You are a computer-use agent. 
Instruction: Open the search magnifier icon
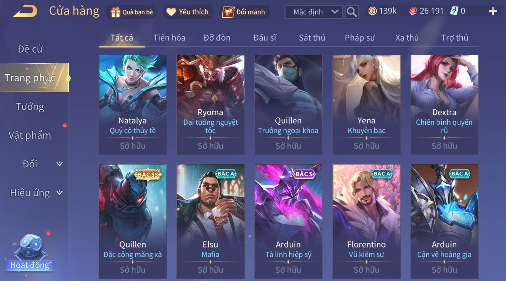(x=351, y=12)
